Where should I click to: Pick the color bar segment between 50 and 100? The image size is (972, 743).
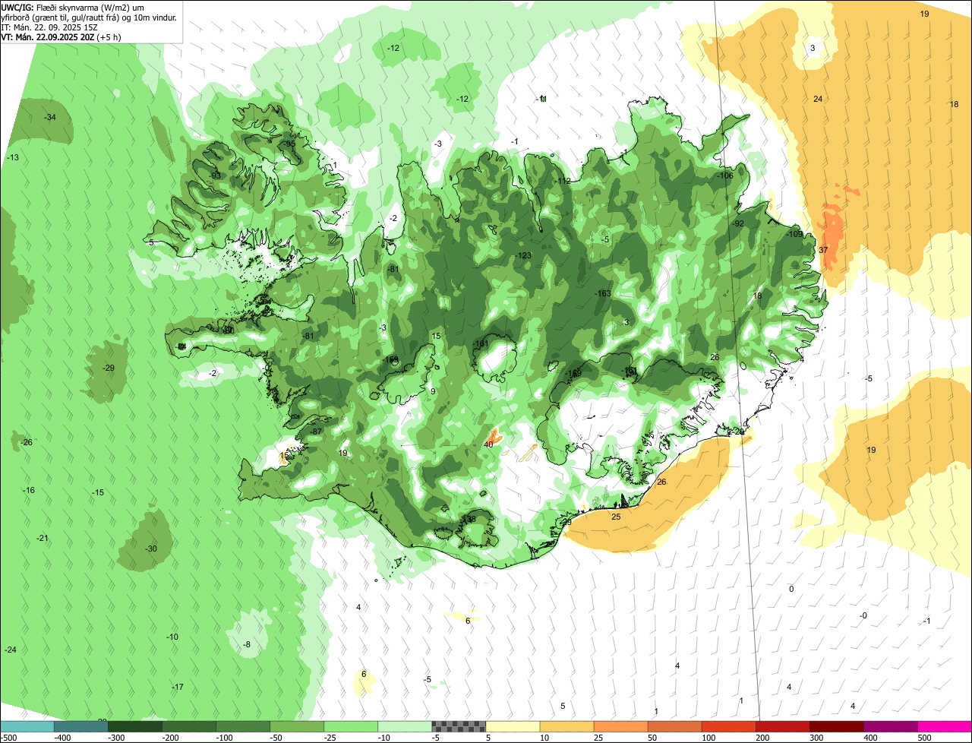pyautogui.click(x=674, y=726)
